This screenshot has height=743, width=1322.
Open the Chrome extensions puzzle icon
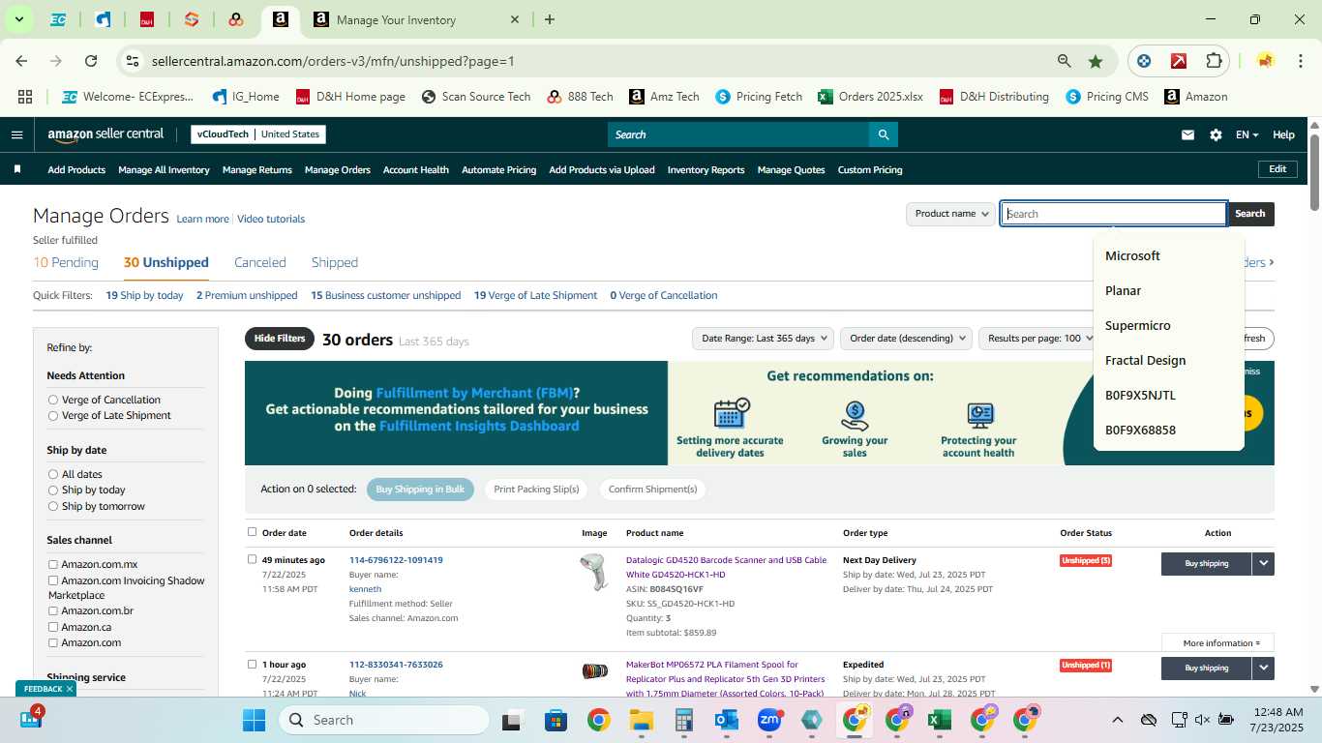(1214, 61)
